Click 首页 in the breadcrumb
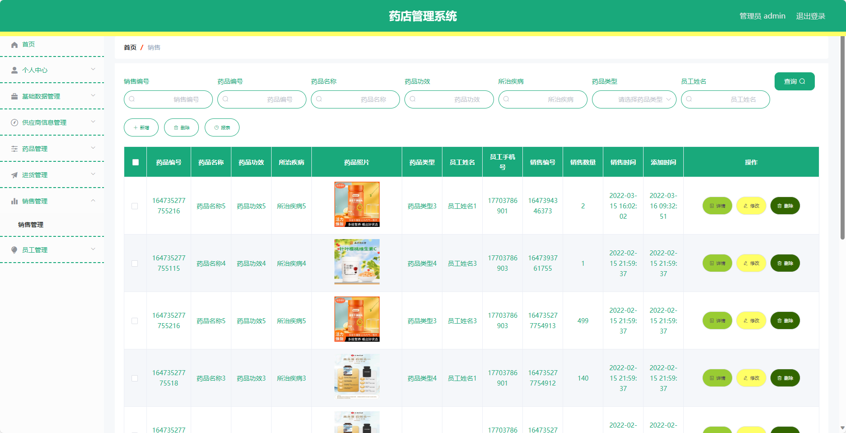The height and width of the screenshot is (433, 846). [130, 47]
